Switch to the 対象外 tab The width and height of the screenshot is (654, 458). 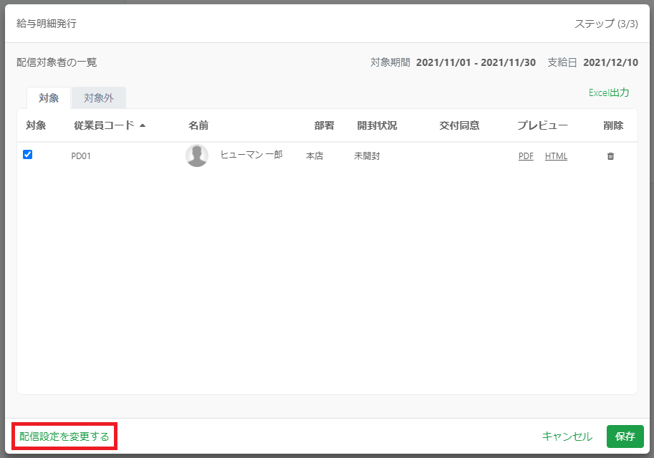click(x=99, y=98)
